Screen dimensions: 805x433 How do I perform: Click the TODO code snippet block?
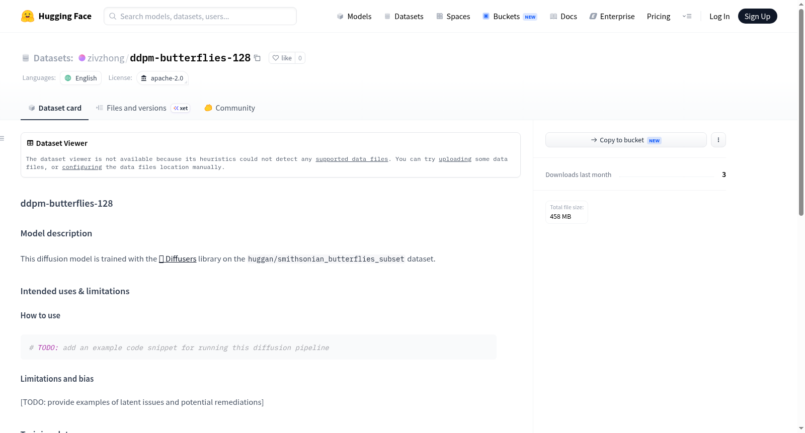[x=259, y=347]
